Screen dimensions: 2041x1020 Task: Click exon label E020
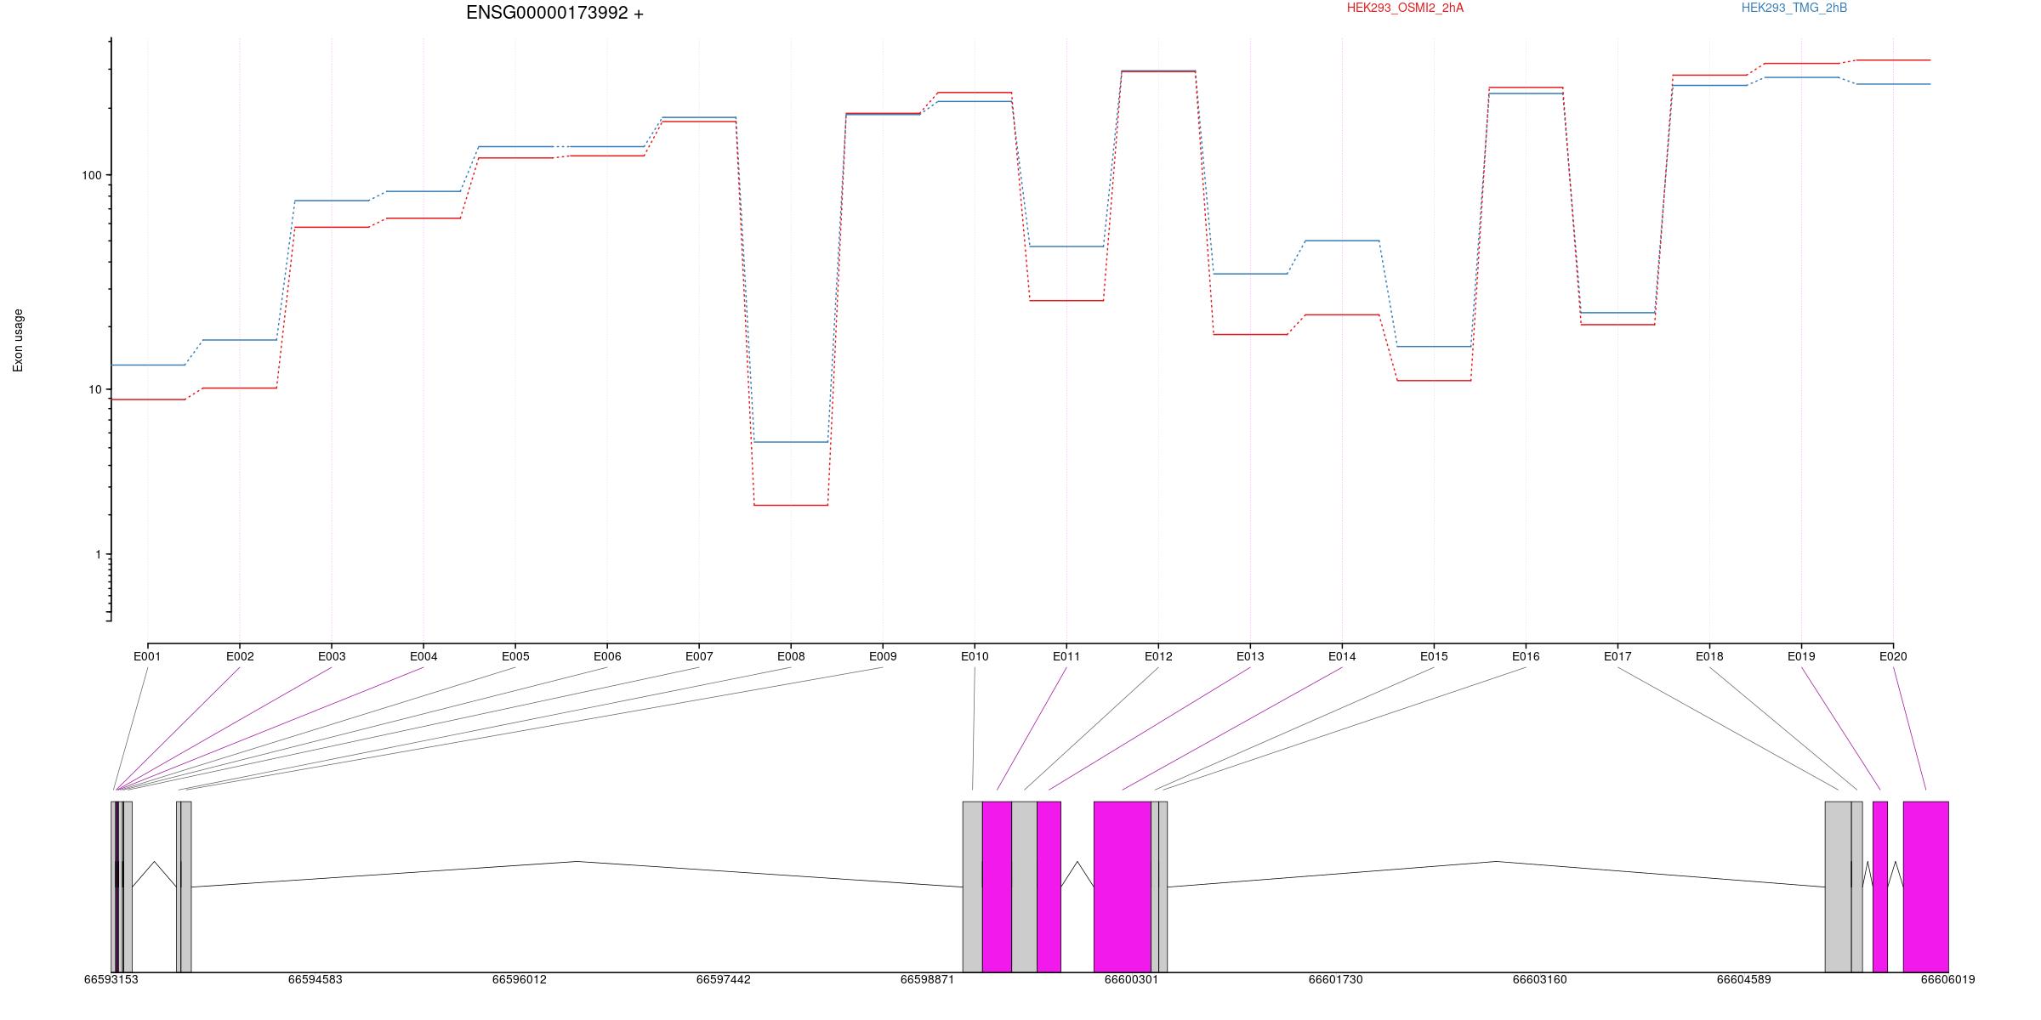pyautogui.click(x=1893, y=656)
